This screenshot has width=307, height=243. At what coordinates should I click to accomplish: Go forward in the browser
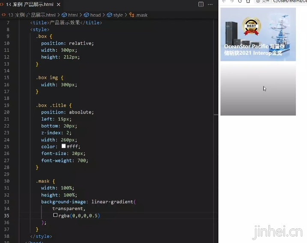pos(232,1)
